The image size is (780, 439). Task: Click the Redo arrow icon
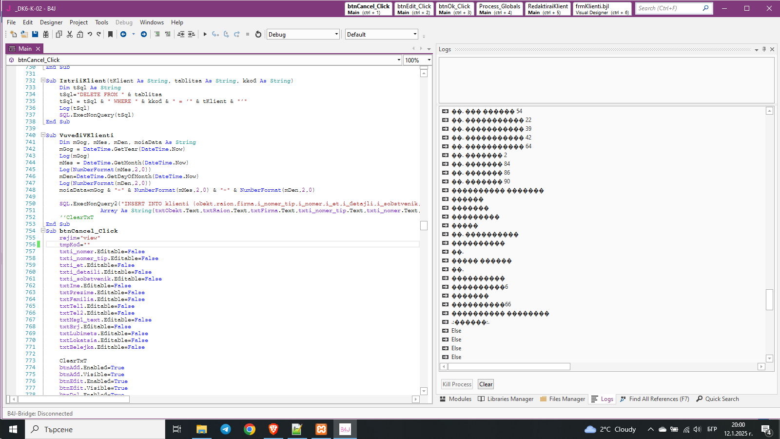pos(99,34)
